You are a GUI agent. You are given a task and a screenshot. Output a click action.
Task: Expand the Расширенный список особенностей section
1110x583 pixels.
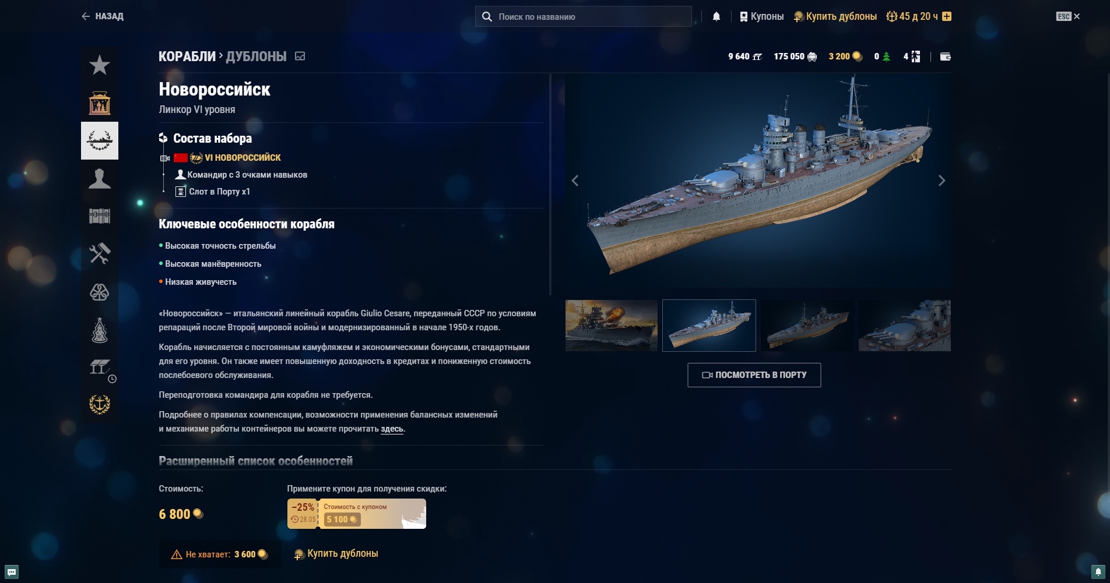pyautogui.click(x=256, y=461)
